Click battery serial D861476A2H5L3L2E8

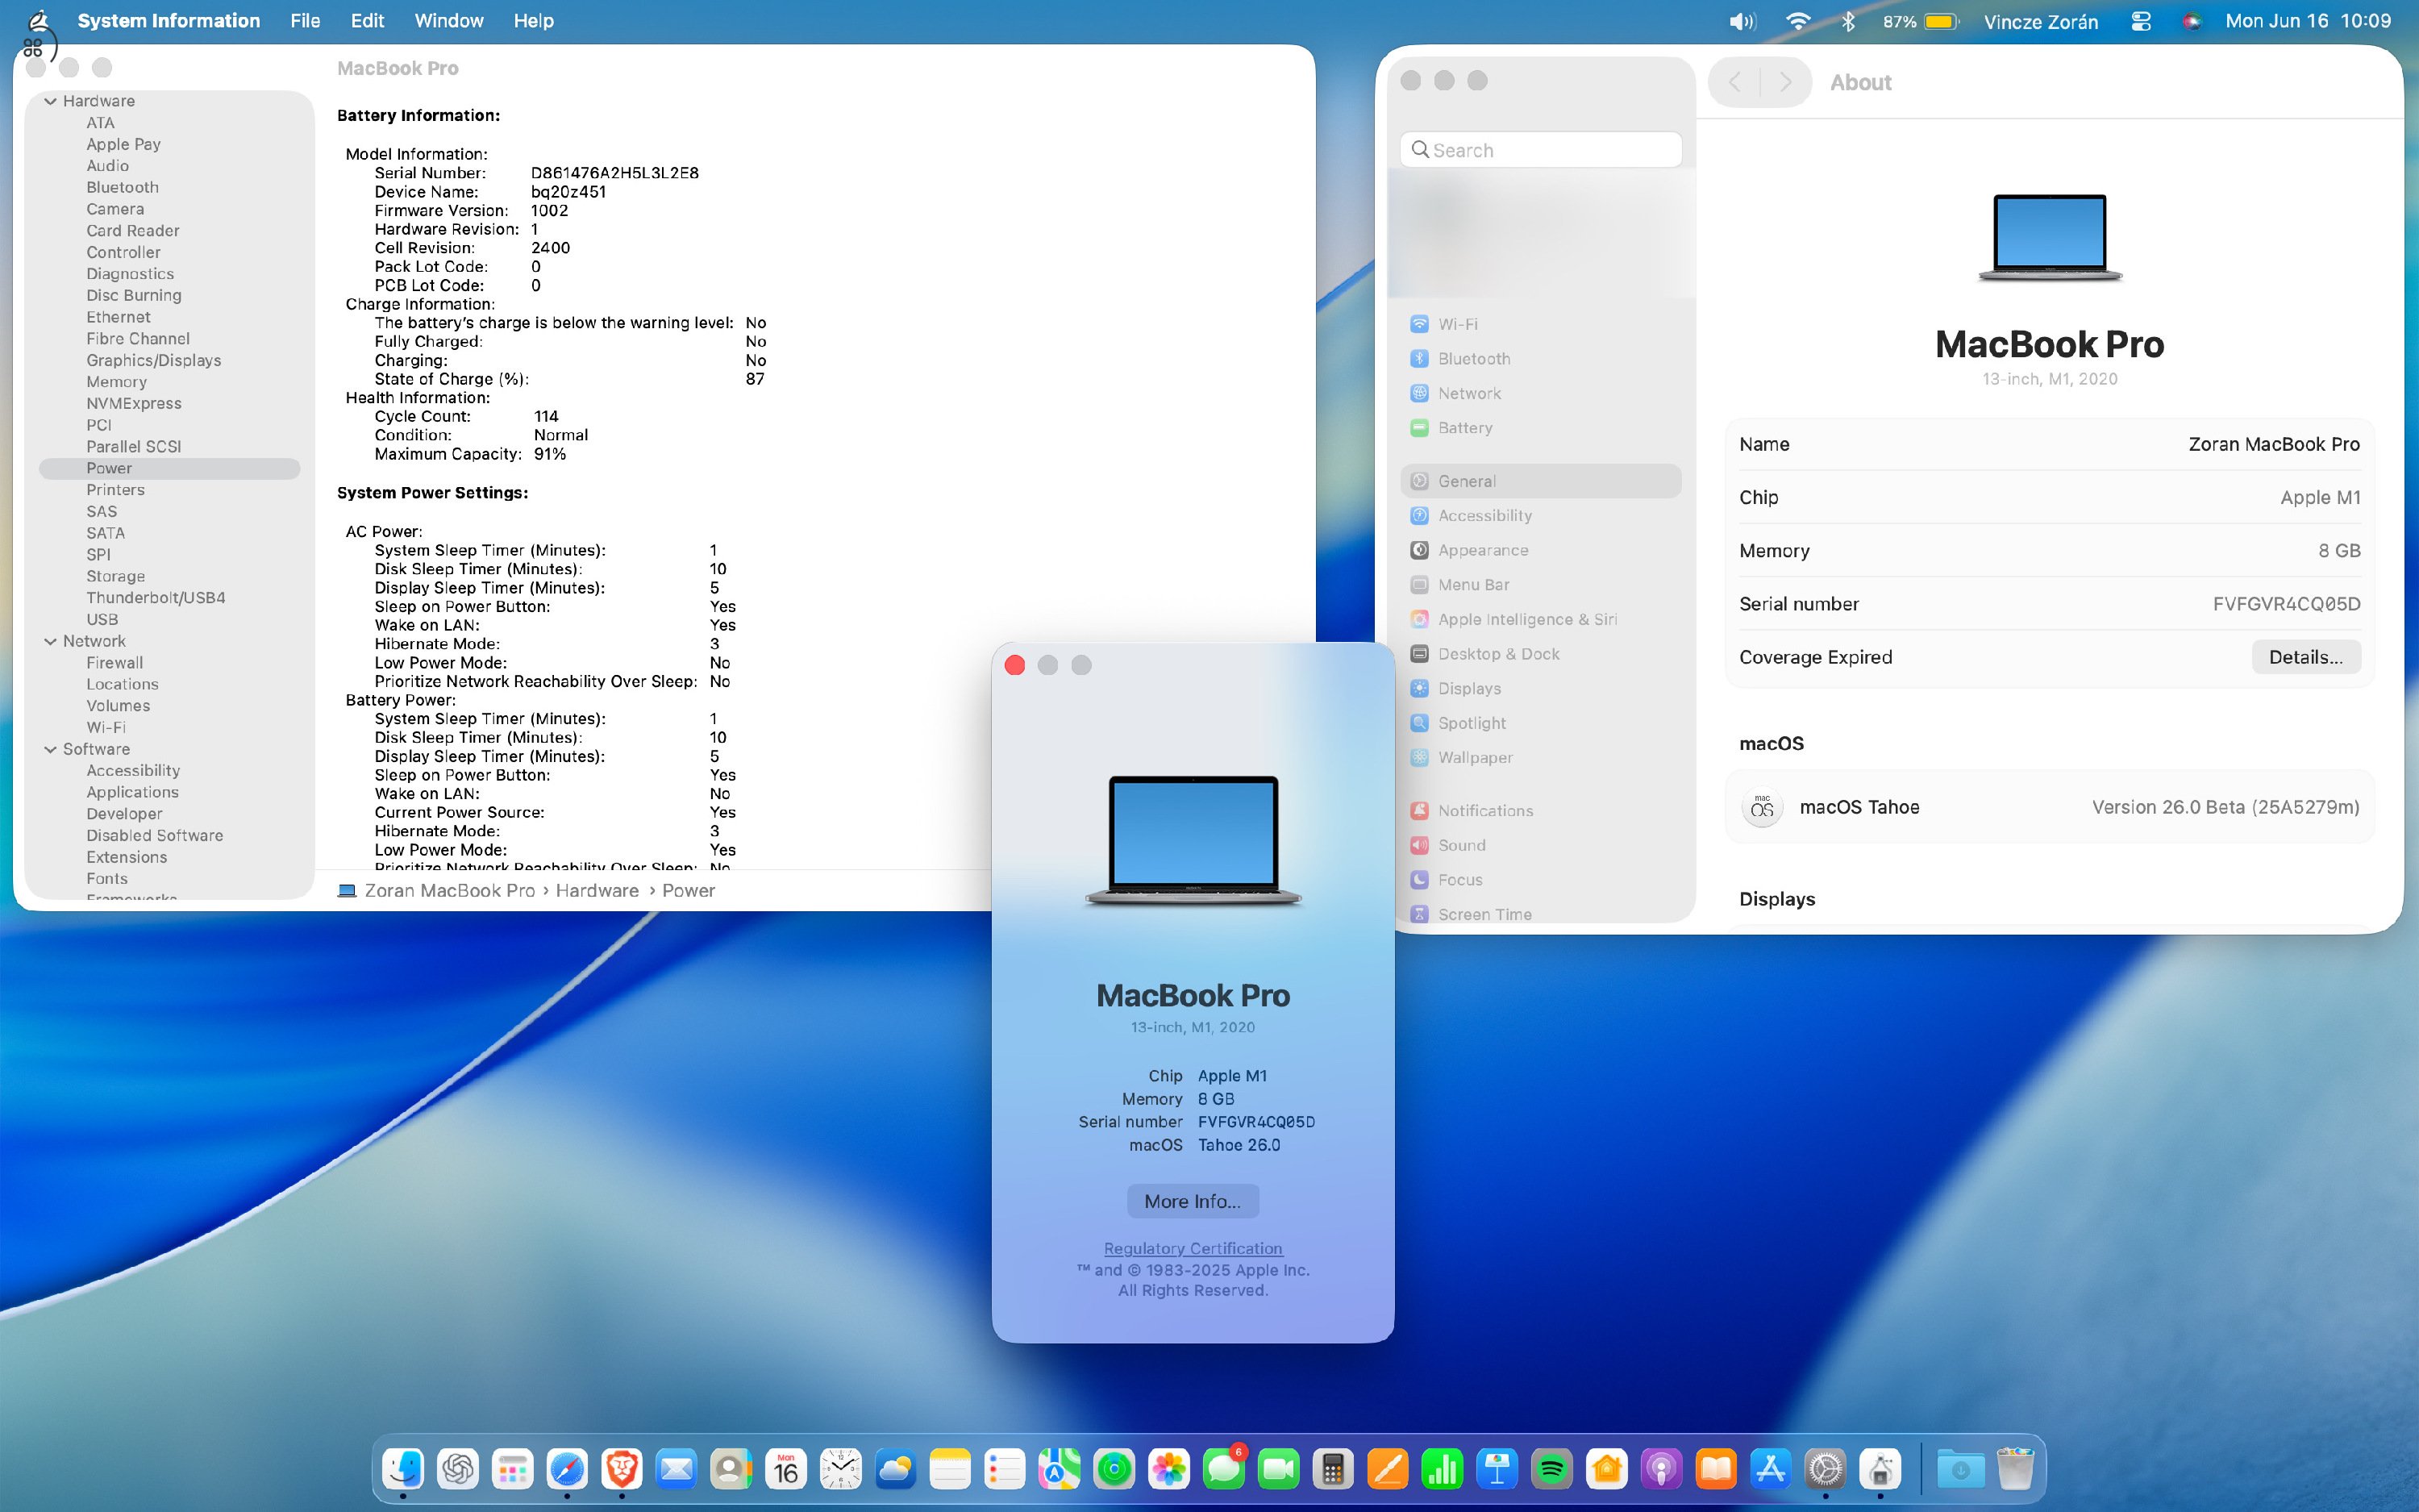(614, 173)
